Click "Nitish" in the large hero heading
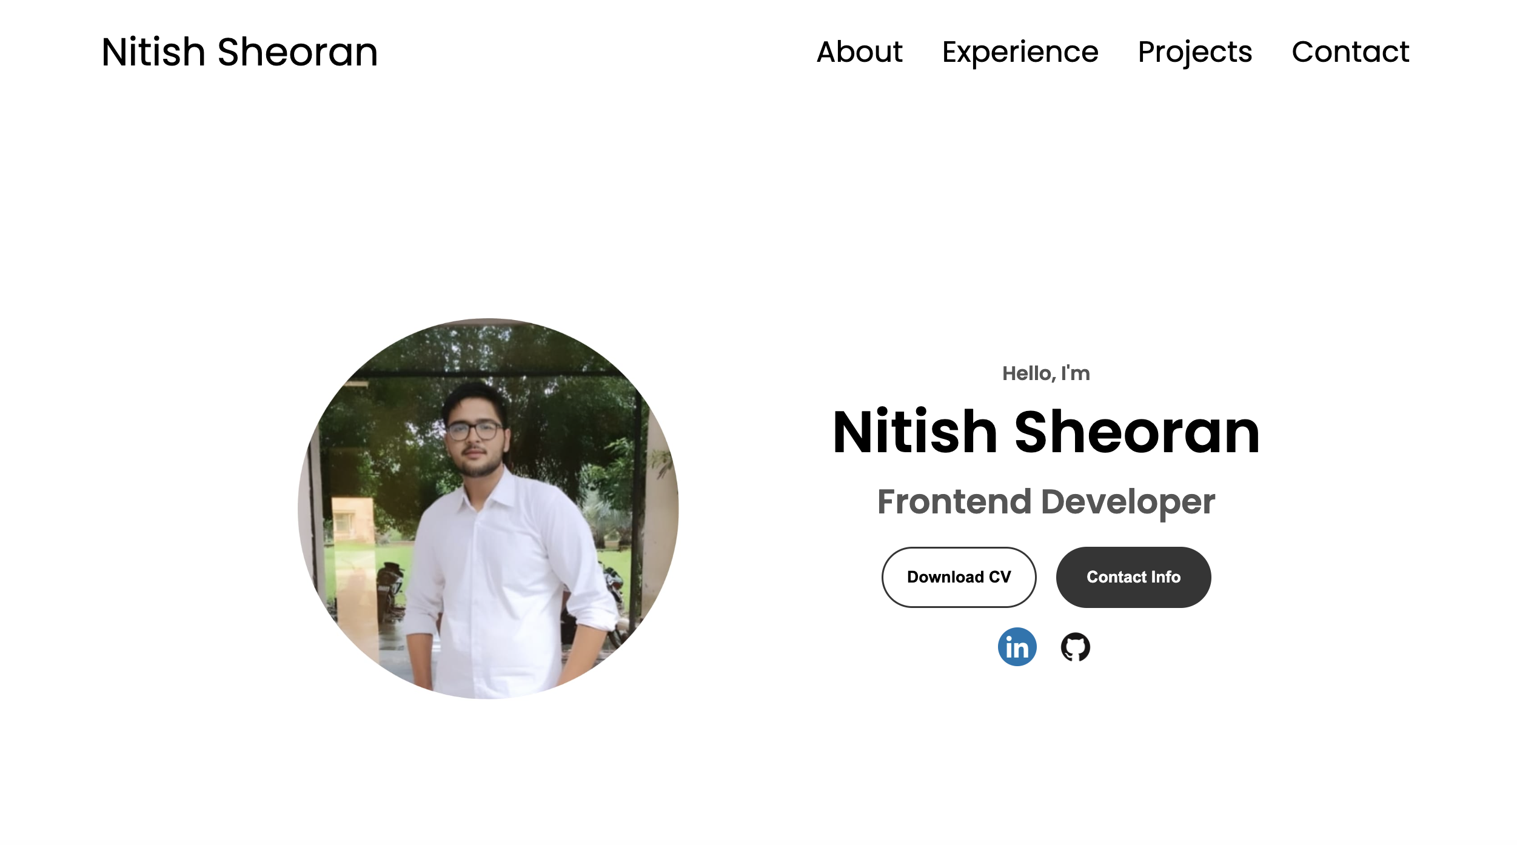This screenshot has width=1517, height=845. coord(915,432)
